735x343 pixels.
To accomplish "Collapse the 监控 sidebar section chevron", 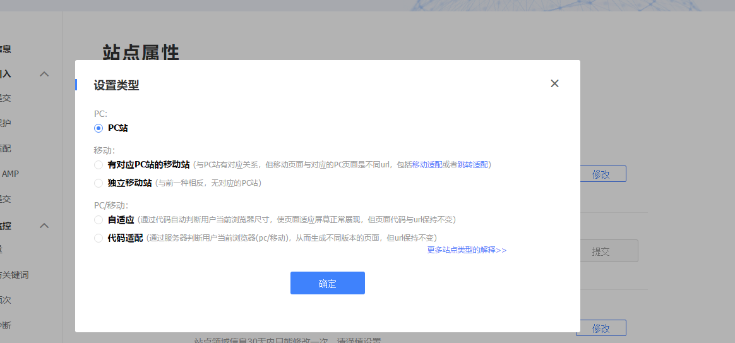I will (x=44, y=226).
